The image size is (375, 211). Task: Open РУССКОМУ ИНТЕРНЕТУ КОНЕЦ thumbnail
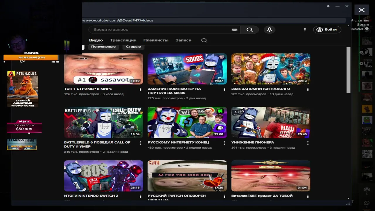187,122
